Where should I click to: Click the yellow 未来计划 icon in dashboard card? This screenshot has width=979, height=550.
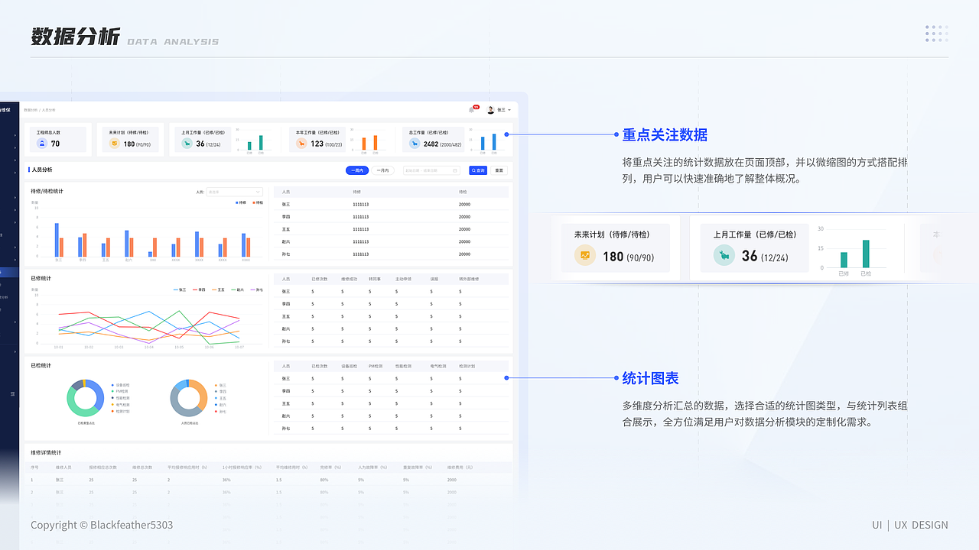[115, 144]
